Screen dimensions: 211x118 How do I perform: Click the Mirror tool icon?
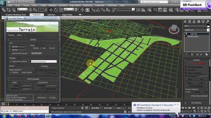(x=138, y=10)
